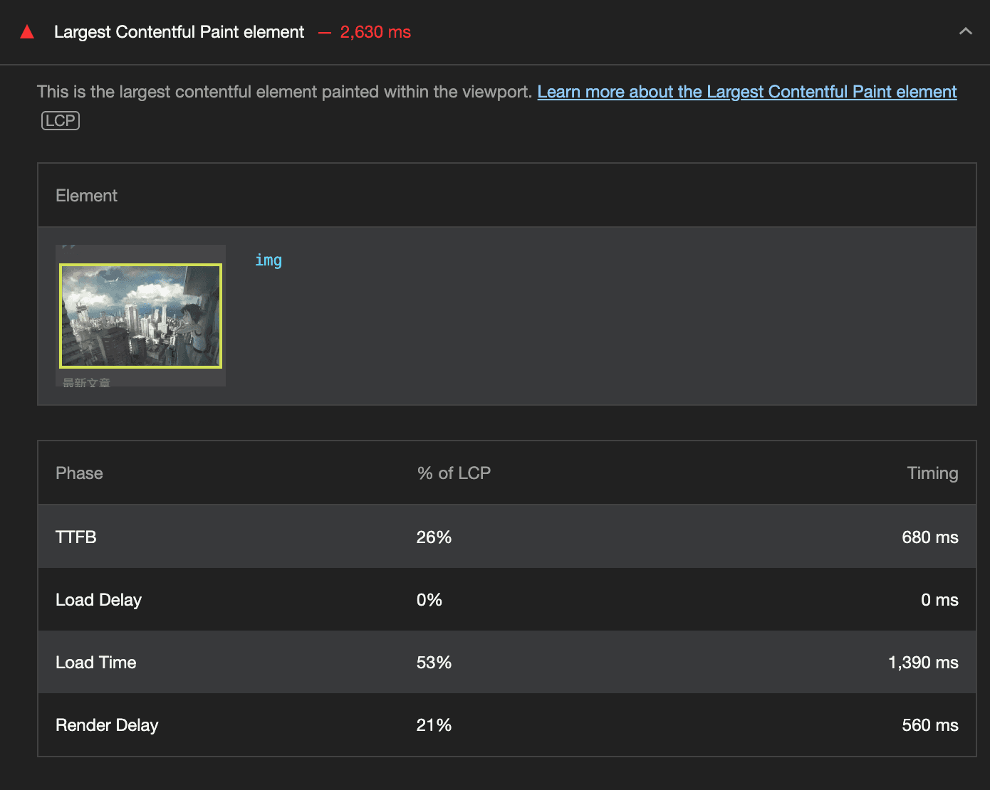The height and width of the screenshot is (790, 990).
Task: Click the img element node link
Action: [x=269, y=260]
